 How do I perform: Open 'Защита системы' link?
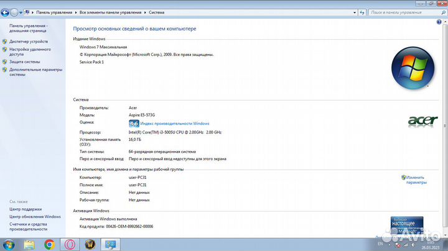pyautogui.click(x=24, y=62)
